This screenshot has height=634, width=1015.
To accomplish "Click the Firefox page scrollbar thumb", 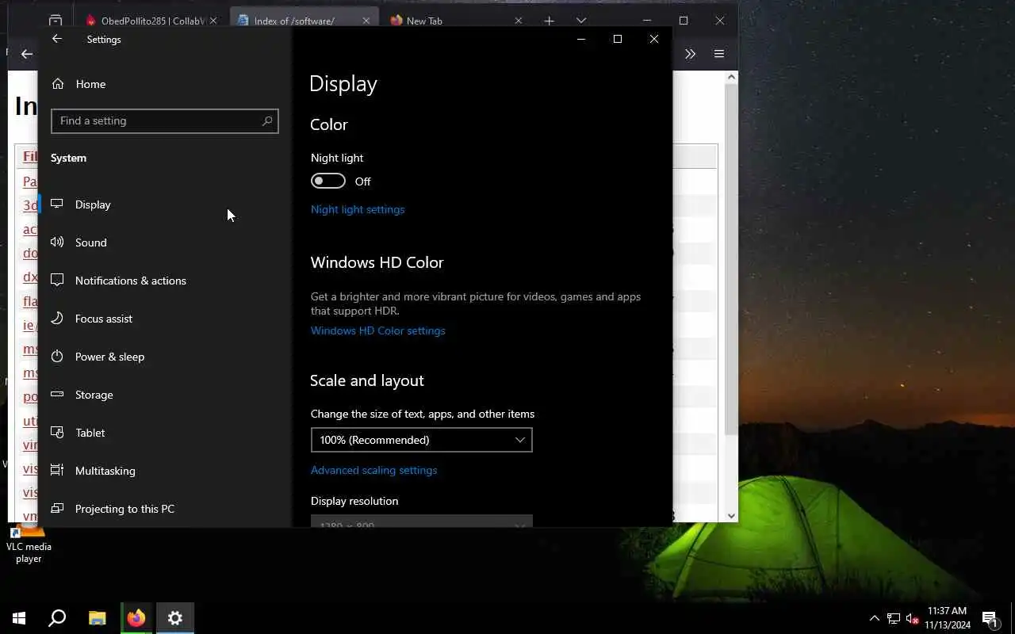I will tap(732, 258).
